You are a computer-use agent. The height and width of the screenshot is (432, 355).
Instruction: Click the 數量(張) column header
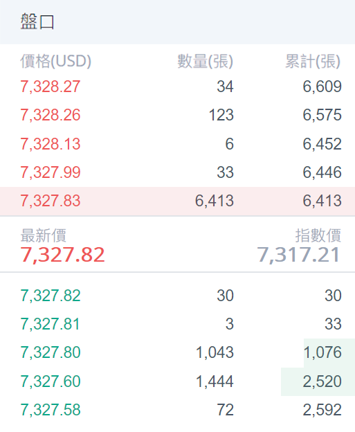point(205,61)
